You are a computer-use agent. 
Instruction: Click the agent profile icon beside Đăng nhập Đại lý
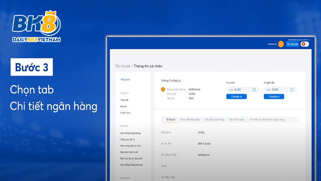click(x=163, y=89)
